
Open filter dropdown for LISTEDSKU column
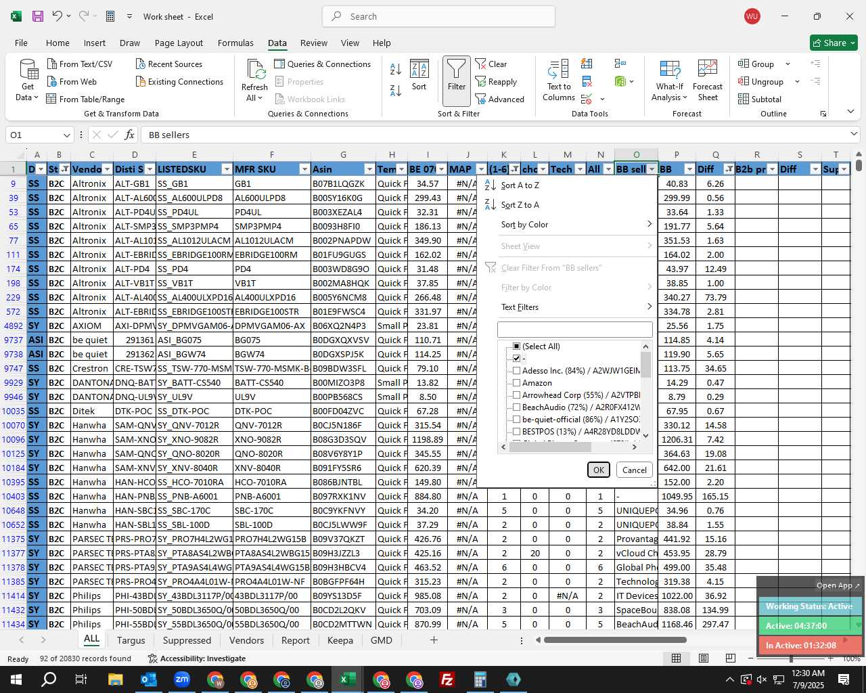point(227,169)
